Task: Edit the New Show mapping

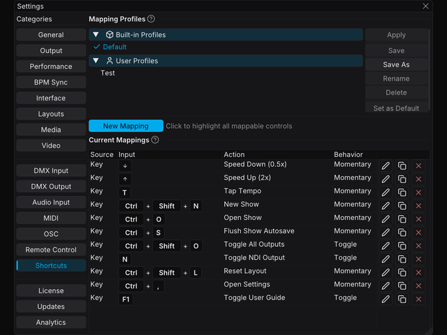Action: click(x=385, y=205)
